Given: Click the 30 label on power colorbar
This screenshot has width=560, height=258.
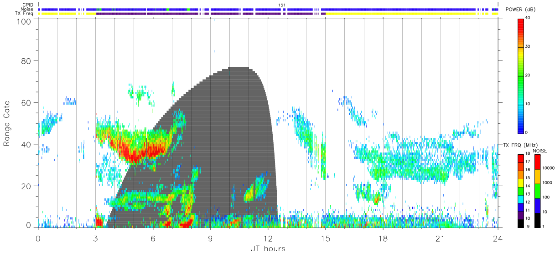Looking at the screenshot, I should (x=528, y=46).
